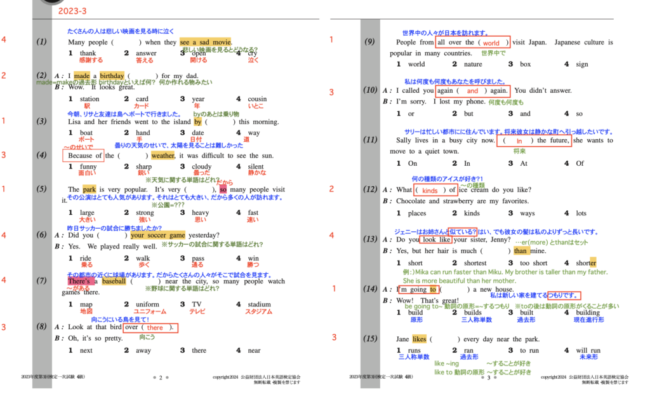This screenshot has height=394, width=650.
Task: Pick the 'will run' option in question 15
Action: pos(588,350)
